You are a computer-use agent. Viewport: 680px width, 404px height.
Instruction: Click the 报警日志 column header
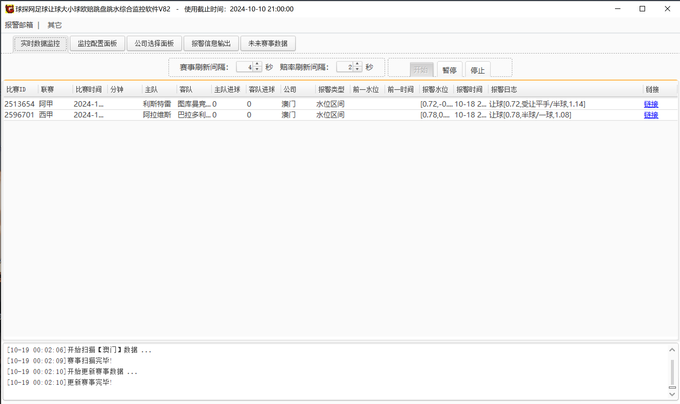click(x=503, y=89)
